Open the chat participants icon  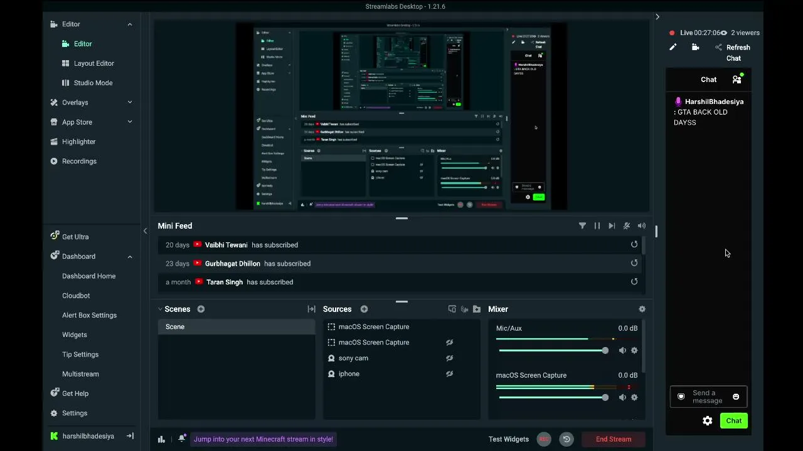[x=737, y=79]
